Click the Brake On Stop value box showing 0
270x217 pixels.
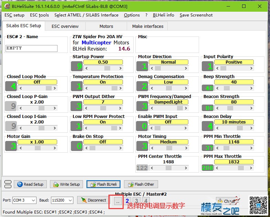coord(77,146)
